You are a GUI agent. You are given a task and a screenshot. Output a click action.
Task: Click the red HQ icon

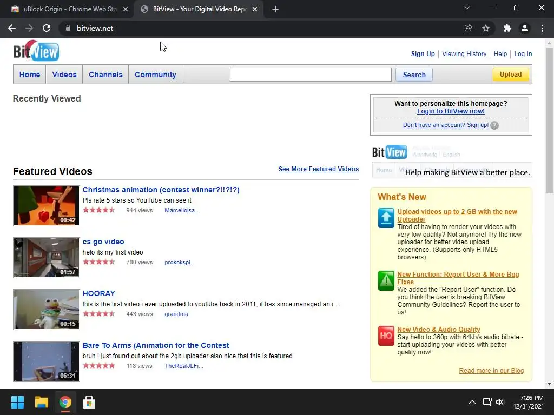[x=386, y=336]
